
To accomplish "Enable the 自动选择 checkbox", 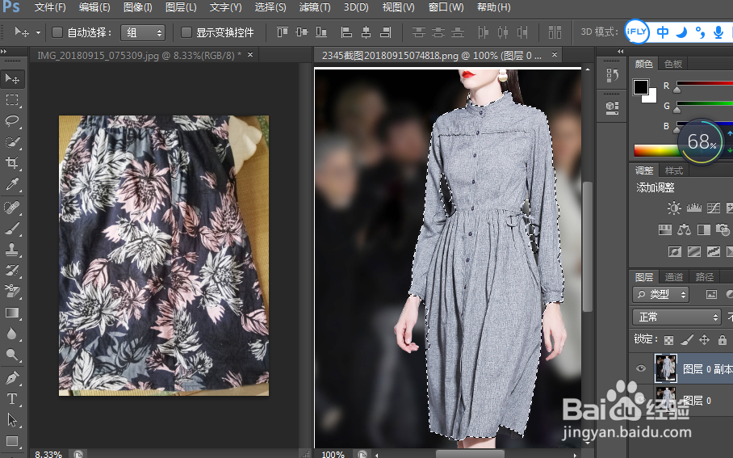I will (x=57, y=32).
